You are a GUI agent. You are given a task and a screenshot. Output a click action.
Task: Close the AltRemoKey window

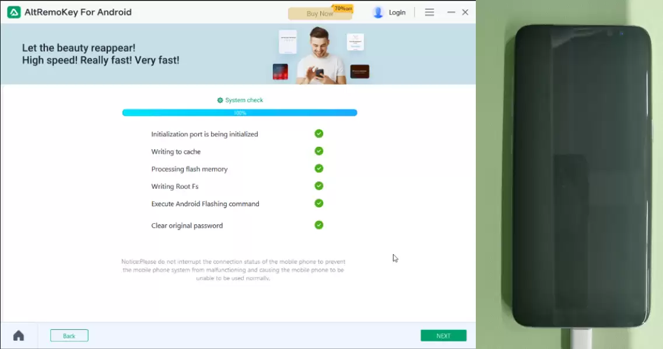click(465, 12)
